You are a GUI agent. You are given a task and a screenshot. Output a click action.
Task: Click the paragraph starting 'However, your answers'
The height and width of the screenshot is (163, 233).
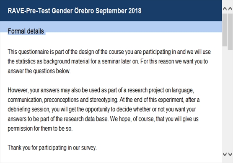tap(104, 109)
